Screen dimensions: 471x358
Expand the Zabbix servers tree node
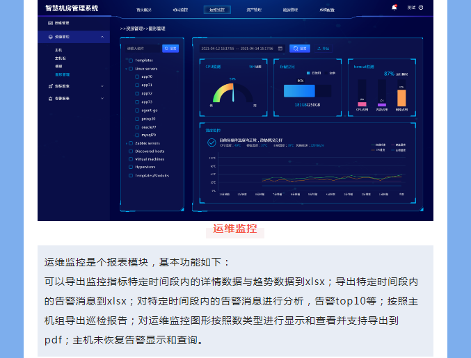(x=125, y=143)
